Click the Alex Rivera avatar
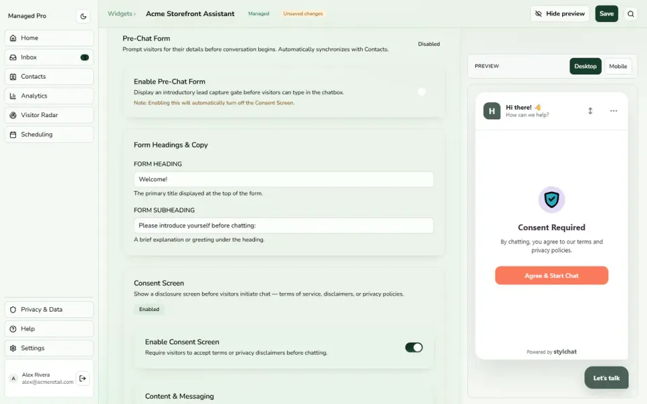 point(13,378)
